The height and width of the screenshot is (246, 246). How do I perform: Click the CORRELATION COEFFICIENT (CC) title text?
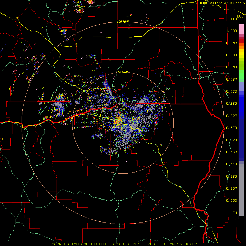(x=86, y=244)
